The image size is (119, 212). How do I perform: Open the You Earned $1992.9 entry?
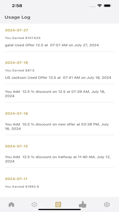pos(22,187)
